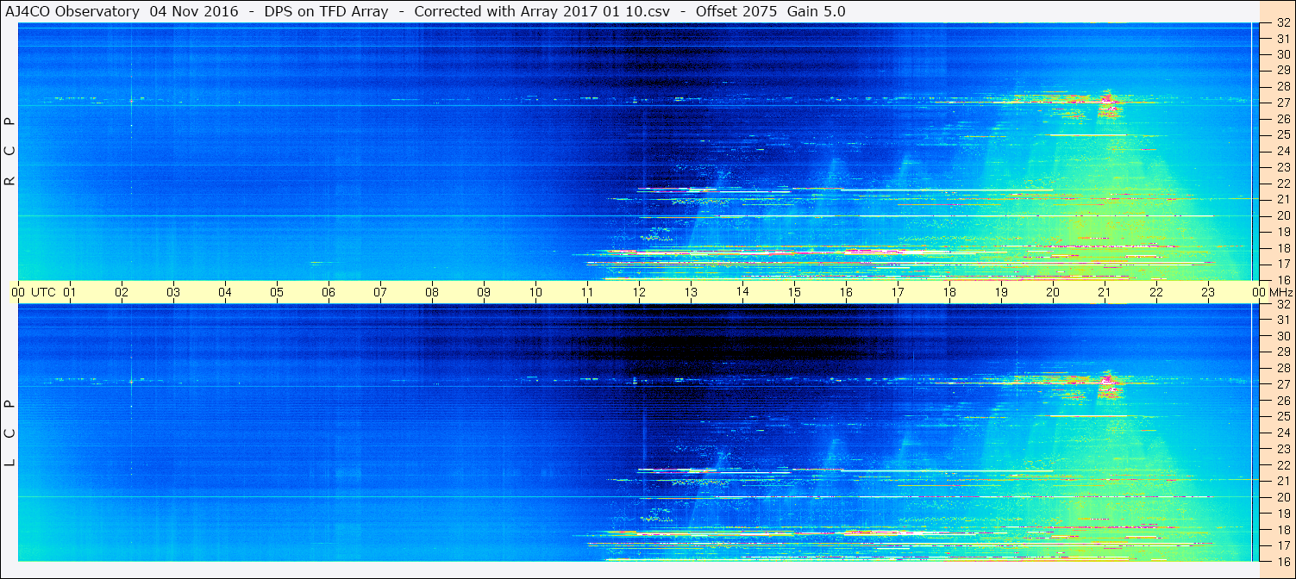The height and width of the screenshot is (579, 1296).
Task: Click the 16 MHz label in the LCP panel
Action: pyautogui.click(x=1283, y=561)
